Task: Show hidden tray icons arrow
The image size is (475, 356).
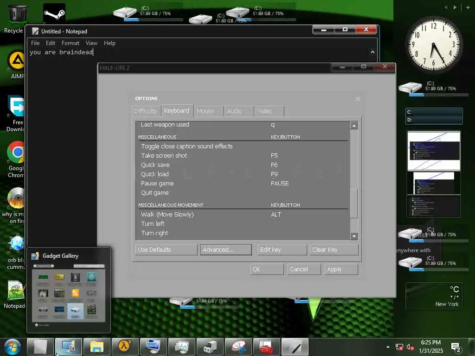Action: coord(388,347)
